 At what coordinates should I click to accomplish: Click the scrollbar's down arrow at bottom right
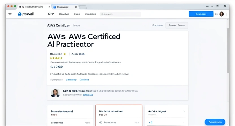click(228, 124)
